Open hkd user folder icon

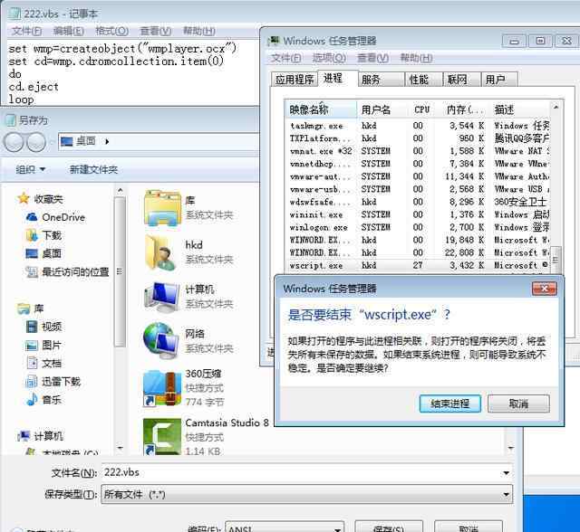pyautogui.click(x=161, y=252)
